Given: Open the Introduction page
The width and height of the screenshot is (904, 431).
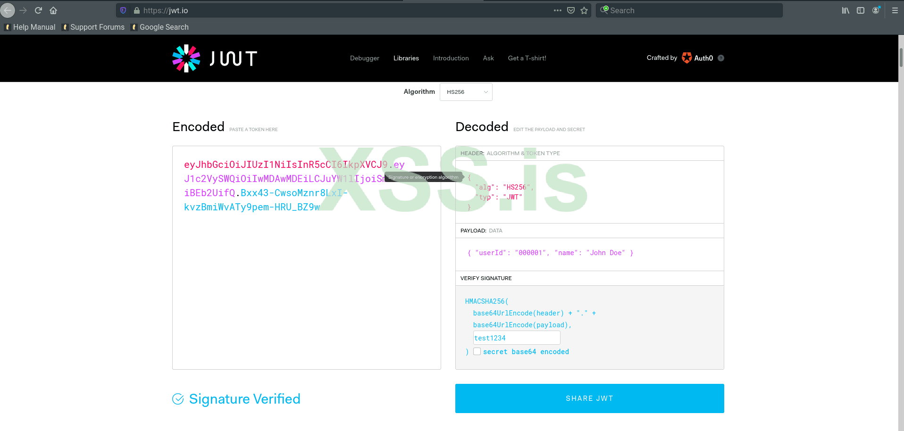Looking at the screenshot, I should click(x=451, y=58).
